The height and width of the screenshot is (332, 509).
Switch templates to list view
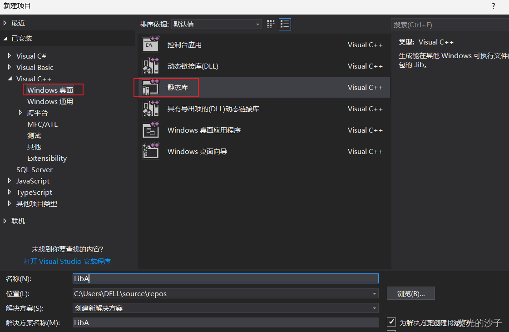click(x=285, y=25)
